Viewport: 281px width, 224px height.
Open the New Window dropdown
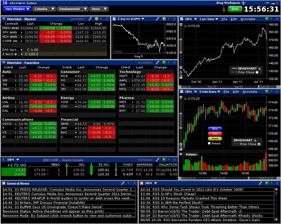17,9
